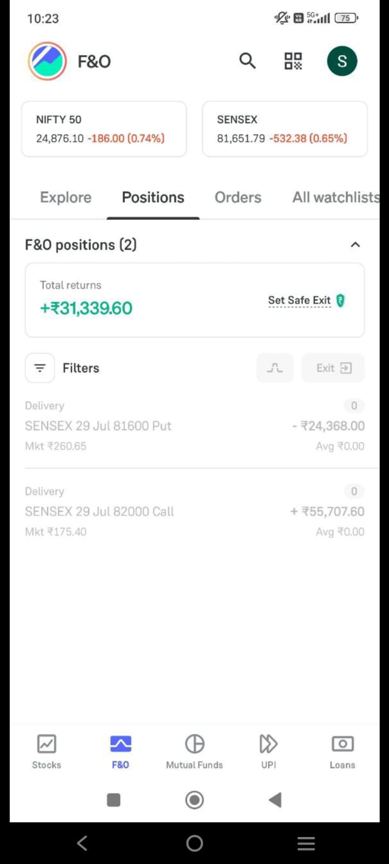Tap the search magnifier icon
389x864 pixels.
(x=247, y=60)
